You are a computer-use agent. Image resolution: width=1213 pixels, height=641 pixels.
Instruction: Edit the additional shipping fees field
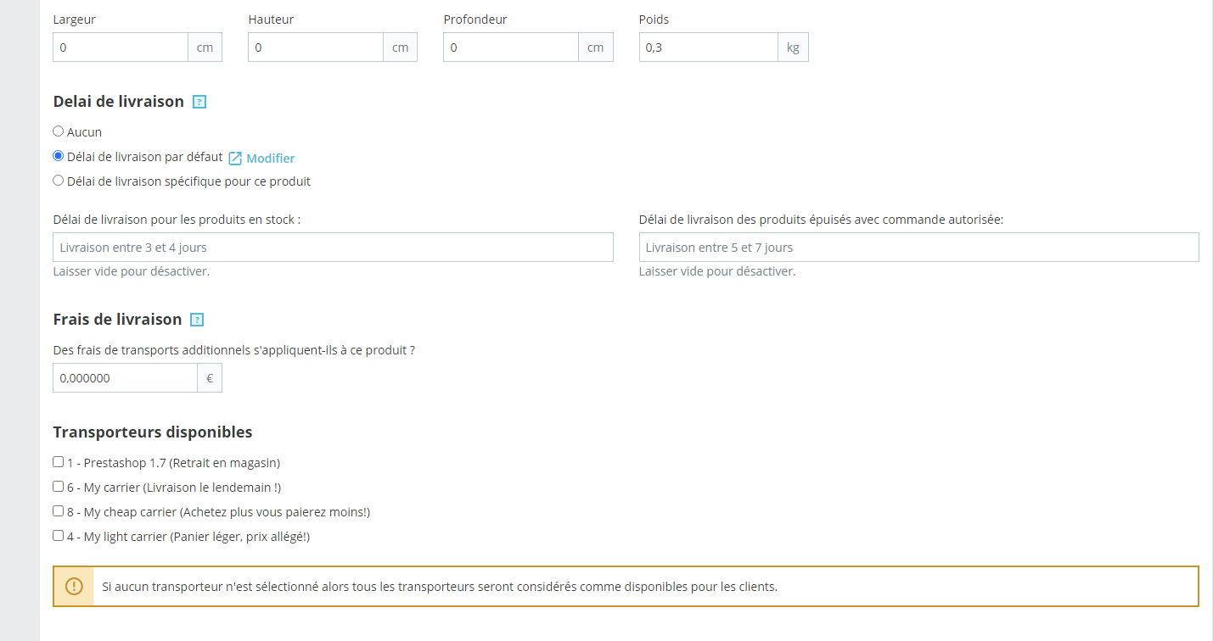(x=125, y=378)
